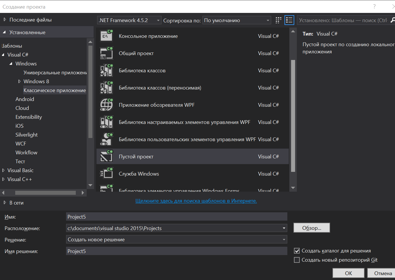Click template list scroll up arrow

click(x=293, y=31)
